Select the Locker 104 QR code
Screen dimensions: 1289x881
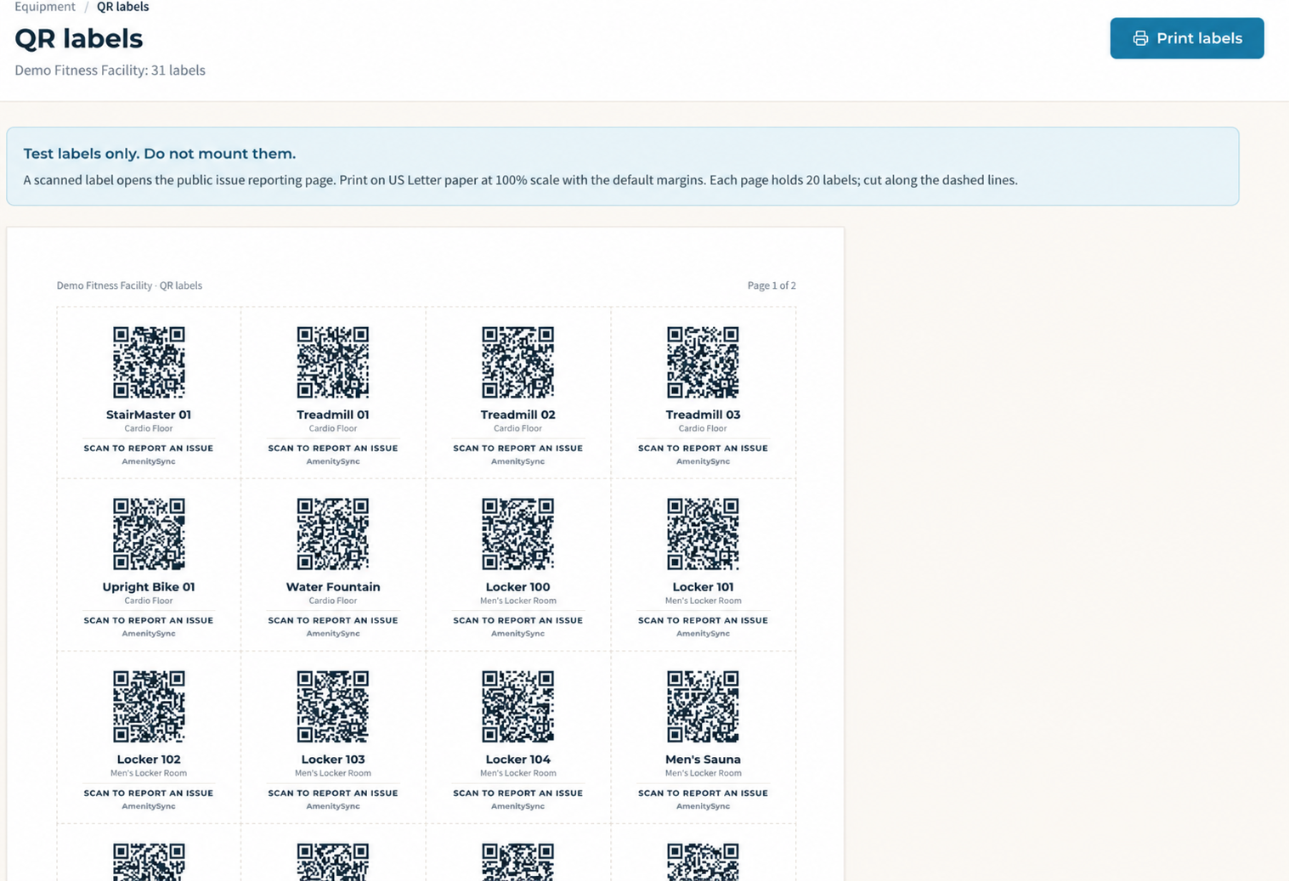[518, 706]
